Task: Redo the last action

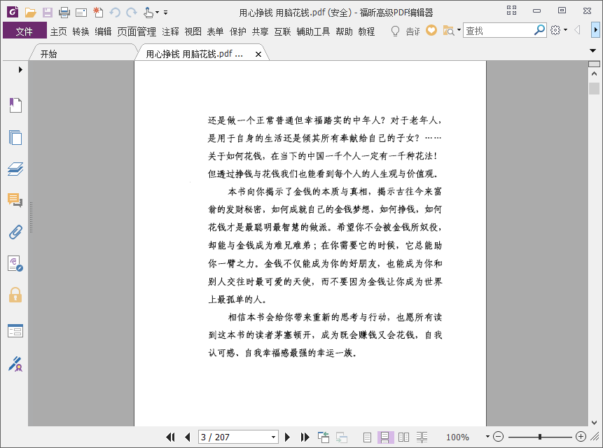Action: point(132,13)
